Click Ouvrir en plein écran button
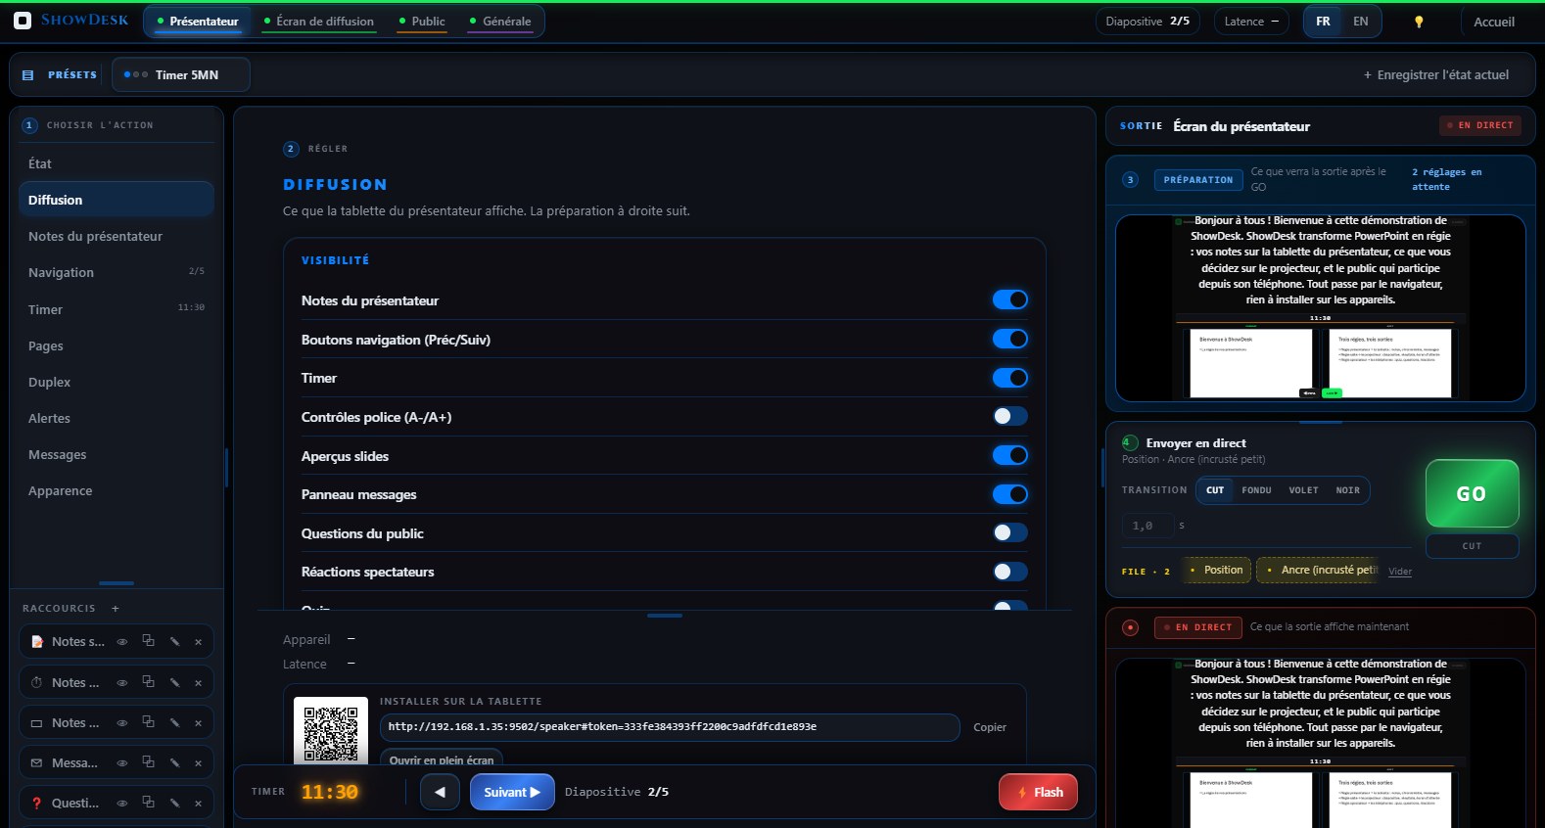Image resolution: width=1545 pixels, height=828 pixels. (442, 759)
